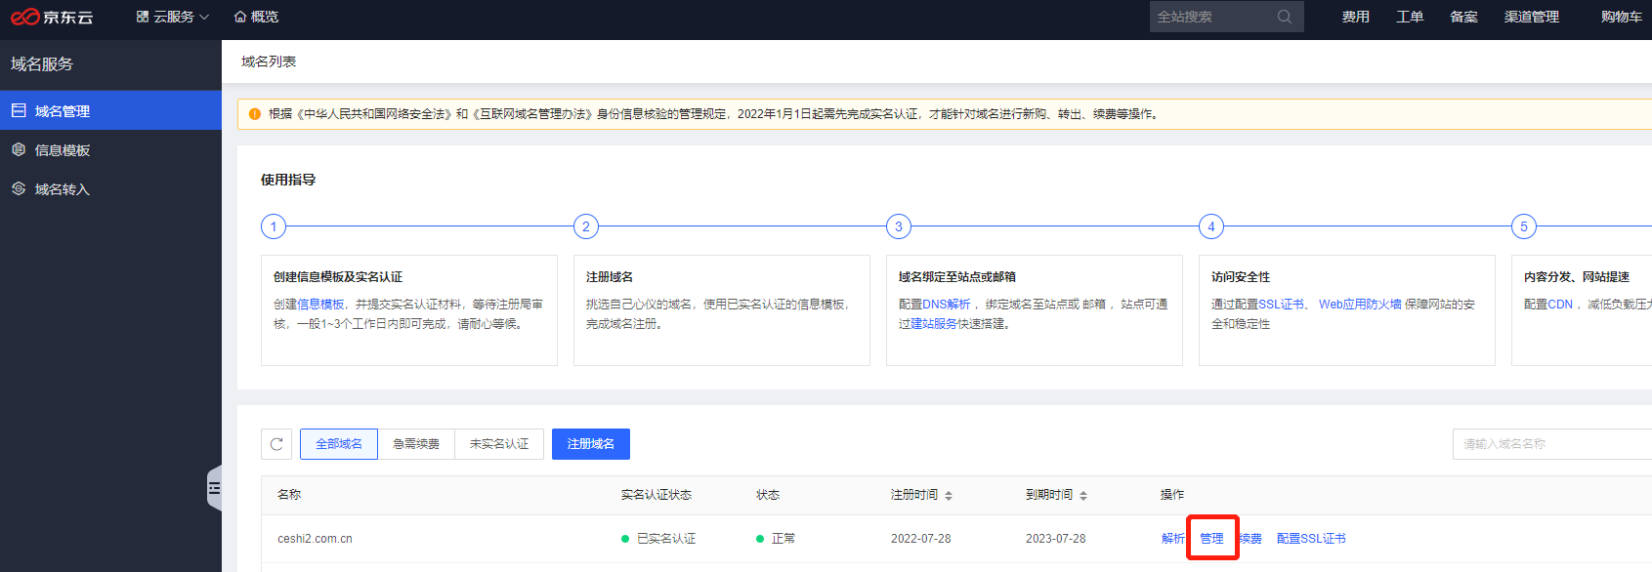
Task: Click the 域名转入 sidebar icon
Action: click(19, 188)
